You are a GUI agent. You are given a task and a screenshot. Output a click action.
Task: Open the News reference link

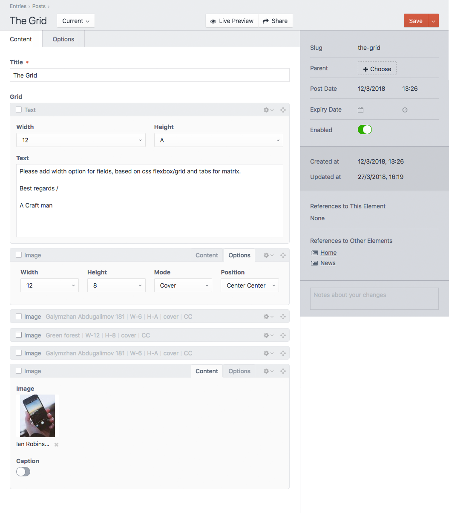click(327, 263)
